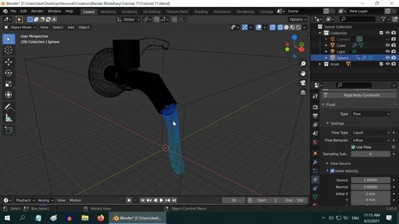This screenshot has height=224, width=399.
Task: Click the current frame field 29
Action: [x=233, y=200]
